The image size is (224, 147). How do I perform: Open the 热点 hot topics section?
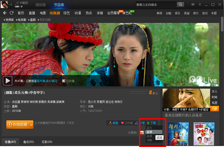[x=89, y=13]
